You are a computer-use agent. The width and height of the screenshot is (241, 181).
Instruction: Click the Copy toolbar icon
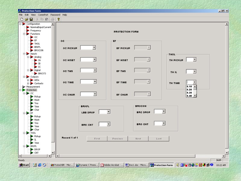pos(42,19)
